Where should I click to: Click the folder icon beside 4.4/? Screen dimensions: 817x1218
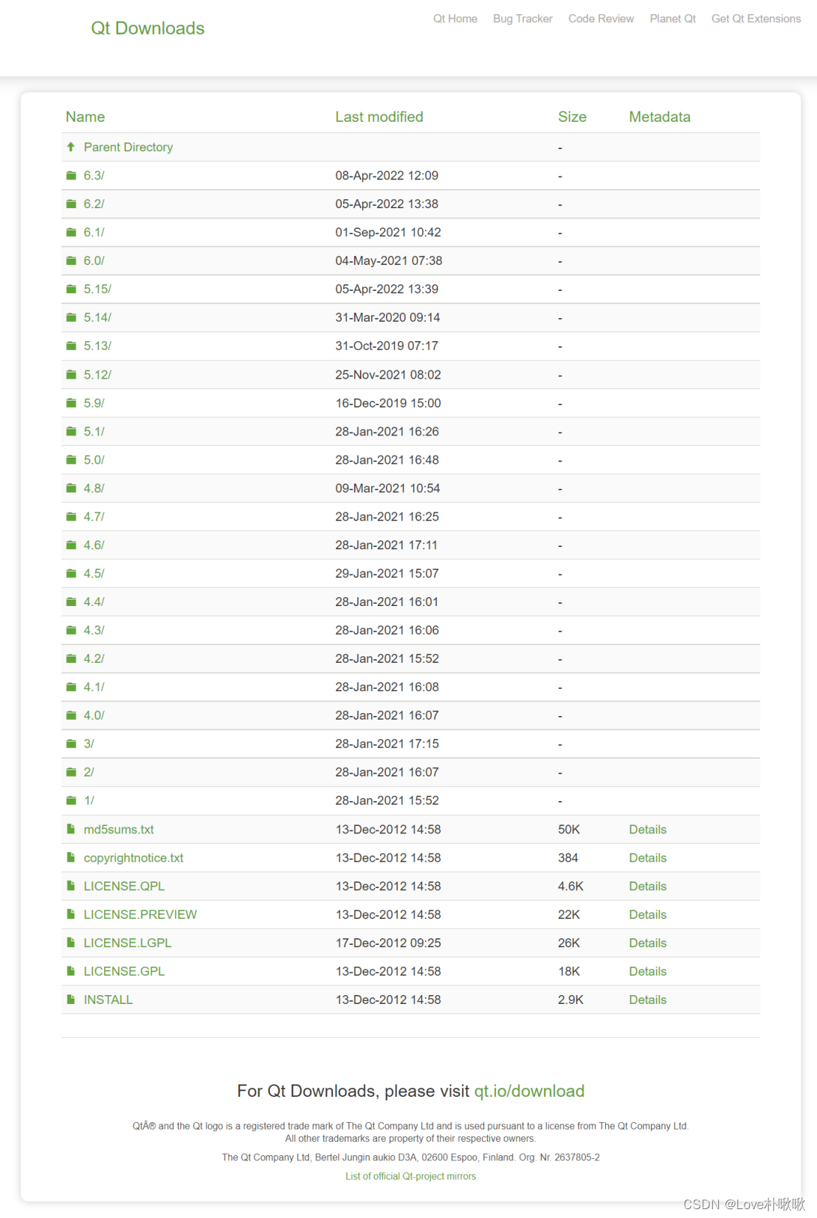[71, 602]
